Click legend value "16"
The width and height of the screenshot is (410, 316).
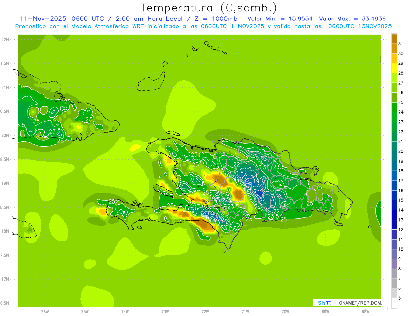(401, 191)
